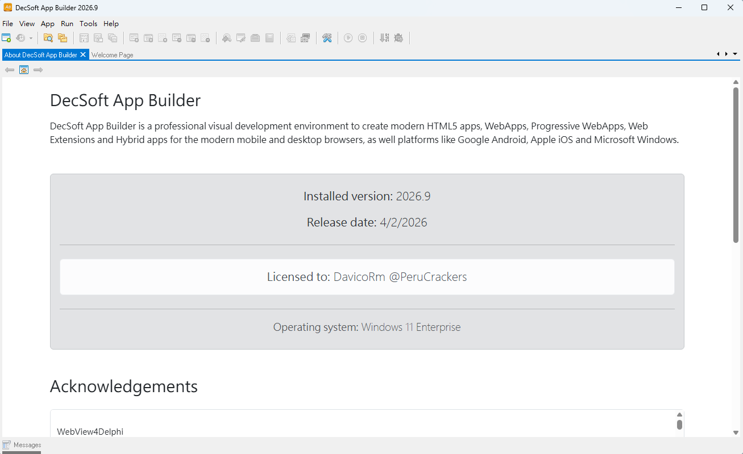Go back with the left arrow
743x454 pixels.
click(x=10, y=70)
